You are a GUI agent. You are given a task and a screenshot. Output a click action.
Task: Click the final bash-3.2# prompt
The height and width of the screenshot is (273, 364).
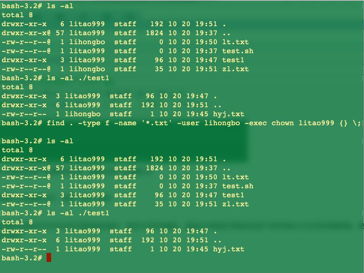(22, 258)
